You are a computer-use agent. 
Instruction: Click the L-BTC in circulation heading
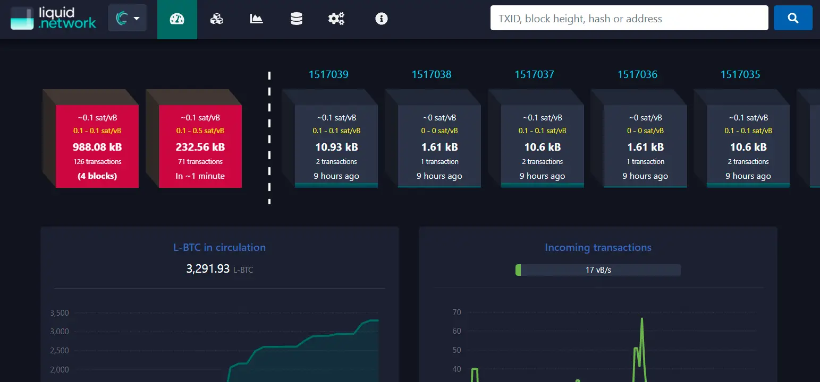[219, 248]
